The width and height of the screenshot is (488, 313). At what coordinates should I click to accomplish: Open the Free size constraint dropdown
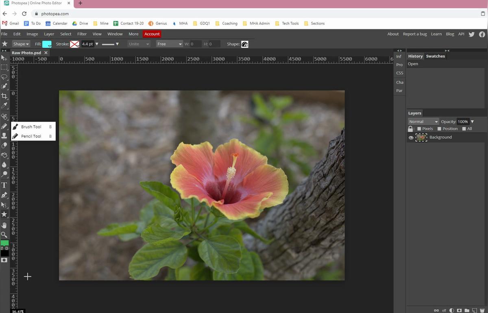pyautogui.click(x=169, y=44)
